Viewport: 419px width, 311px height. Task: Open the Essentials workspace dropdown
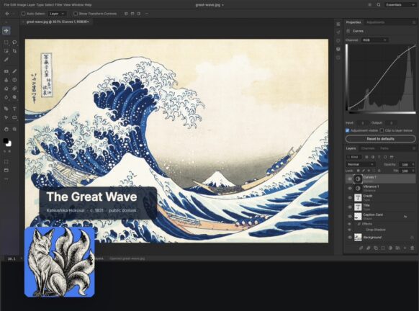pos(400,4)
